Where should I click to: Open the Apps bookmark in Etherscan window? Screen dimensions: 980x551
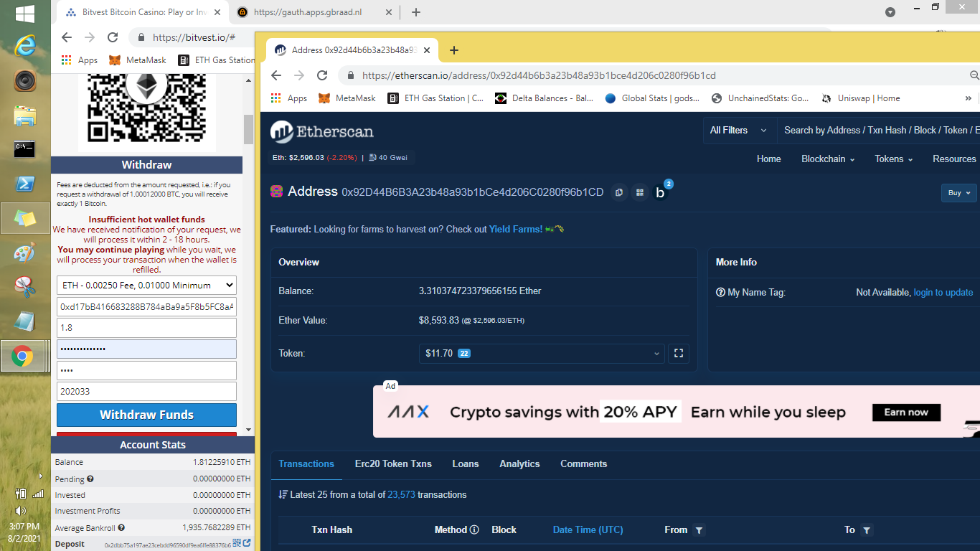coord(289,98)
